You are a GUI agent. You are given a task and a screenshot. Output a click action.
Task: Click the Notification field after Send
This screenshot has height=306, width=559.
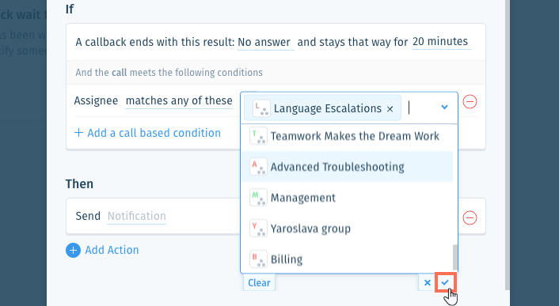[x=136, y=216]
